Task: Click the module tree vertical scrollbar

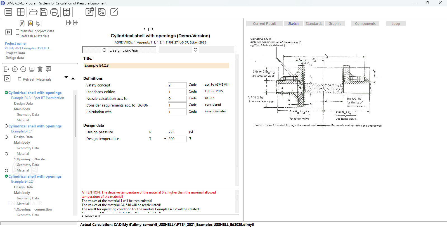Action: click(x=75, y=116)
